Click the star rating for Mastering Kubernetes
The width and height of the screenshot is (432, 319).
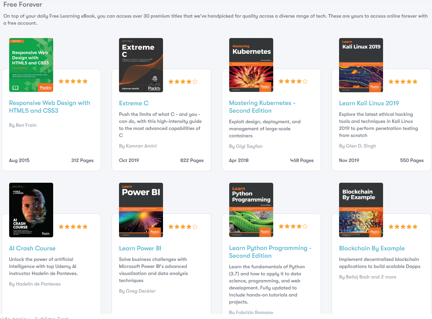293,81
